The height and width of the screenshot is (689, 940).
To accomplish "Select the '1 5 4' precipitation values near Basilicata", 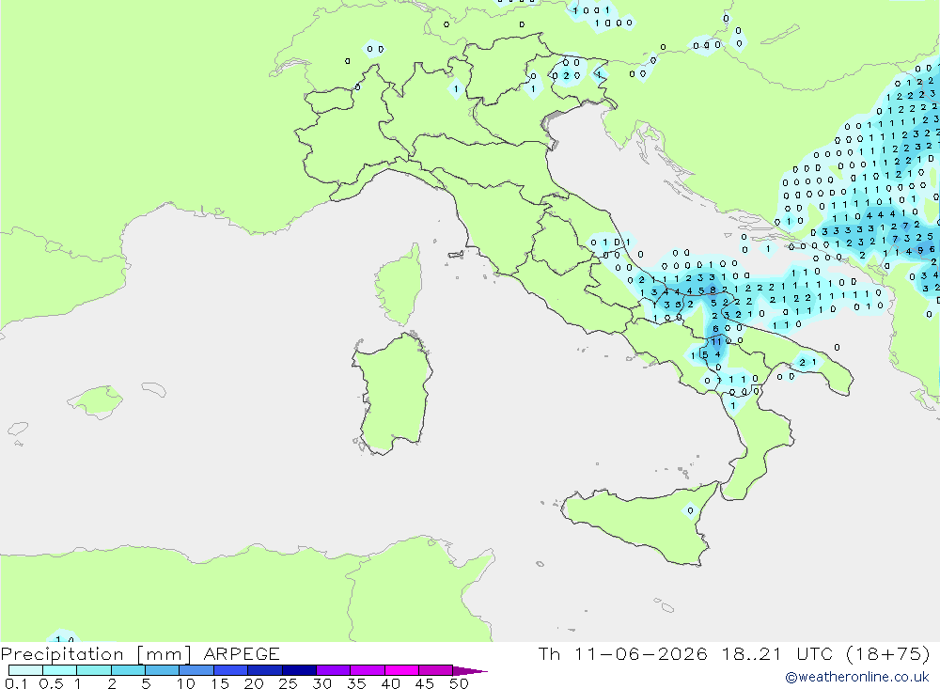I will point(706,355).
